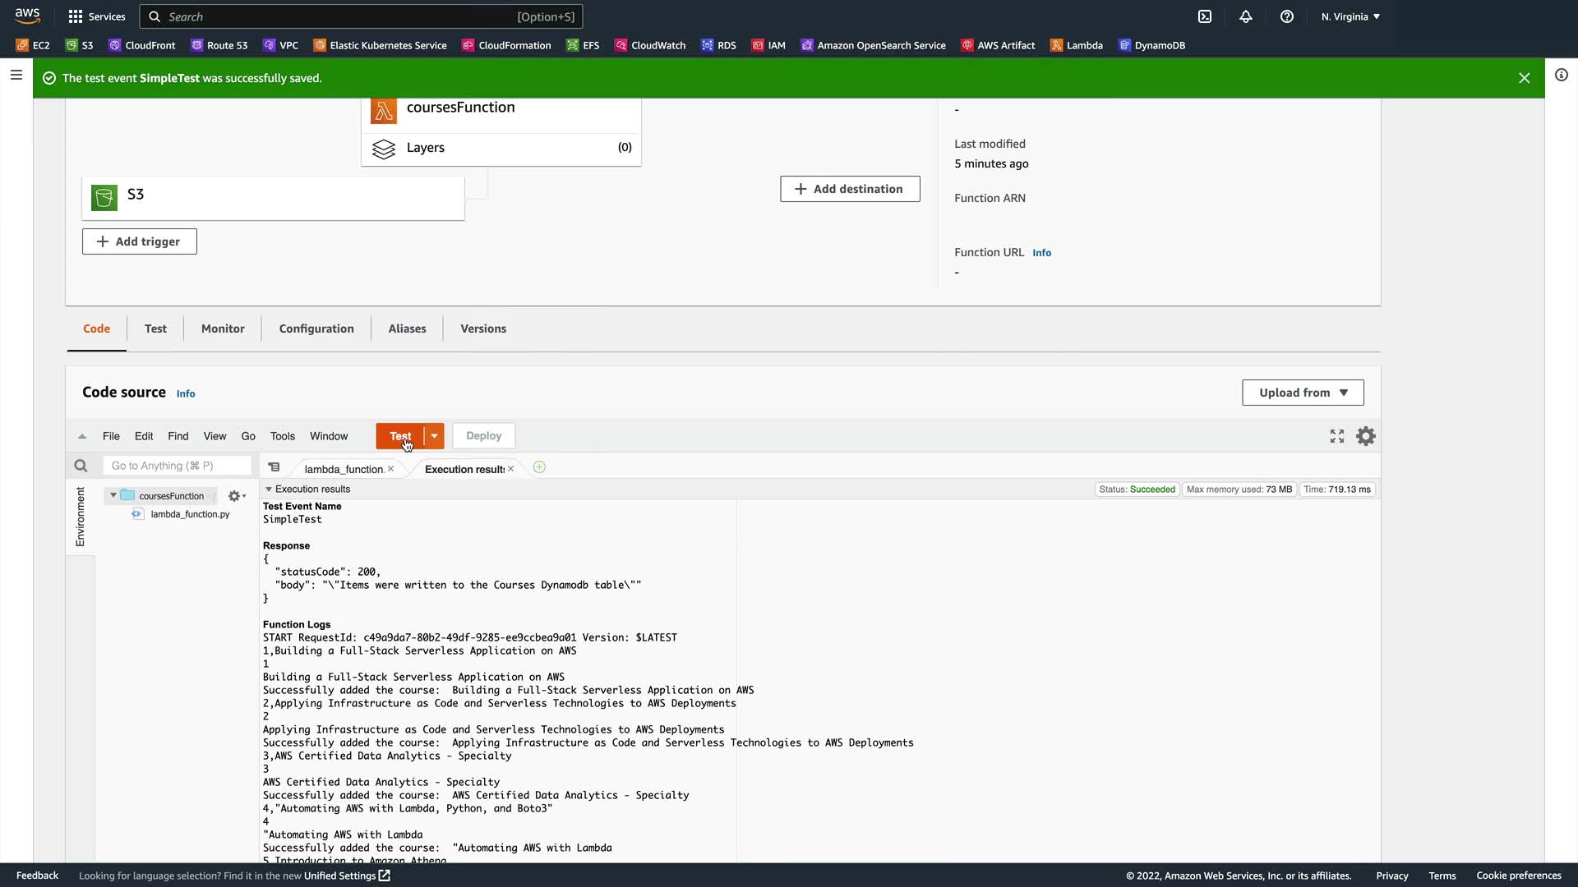The image size is (1578, 887).
Task: Open the Test button dropdown arrow
Action: click(x=434, y=436)
